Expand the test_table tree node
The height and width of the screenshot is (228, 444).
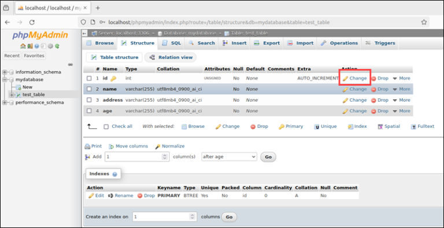pos(12,95)
